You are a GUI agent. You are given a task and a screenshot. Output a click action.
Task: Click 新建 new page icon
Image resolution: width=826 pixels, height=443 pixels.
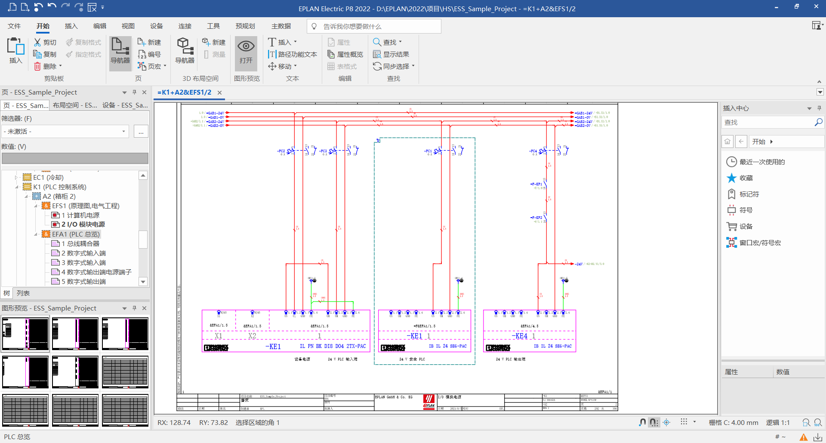[149, 42]
